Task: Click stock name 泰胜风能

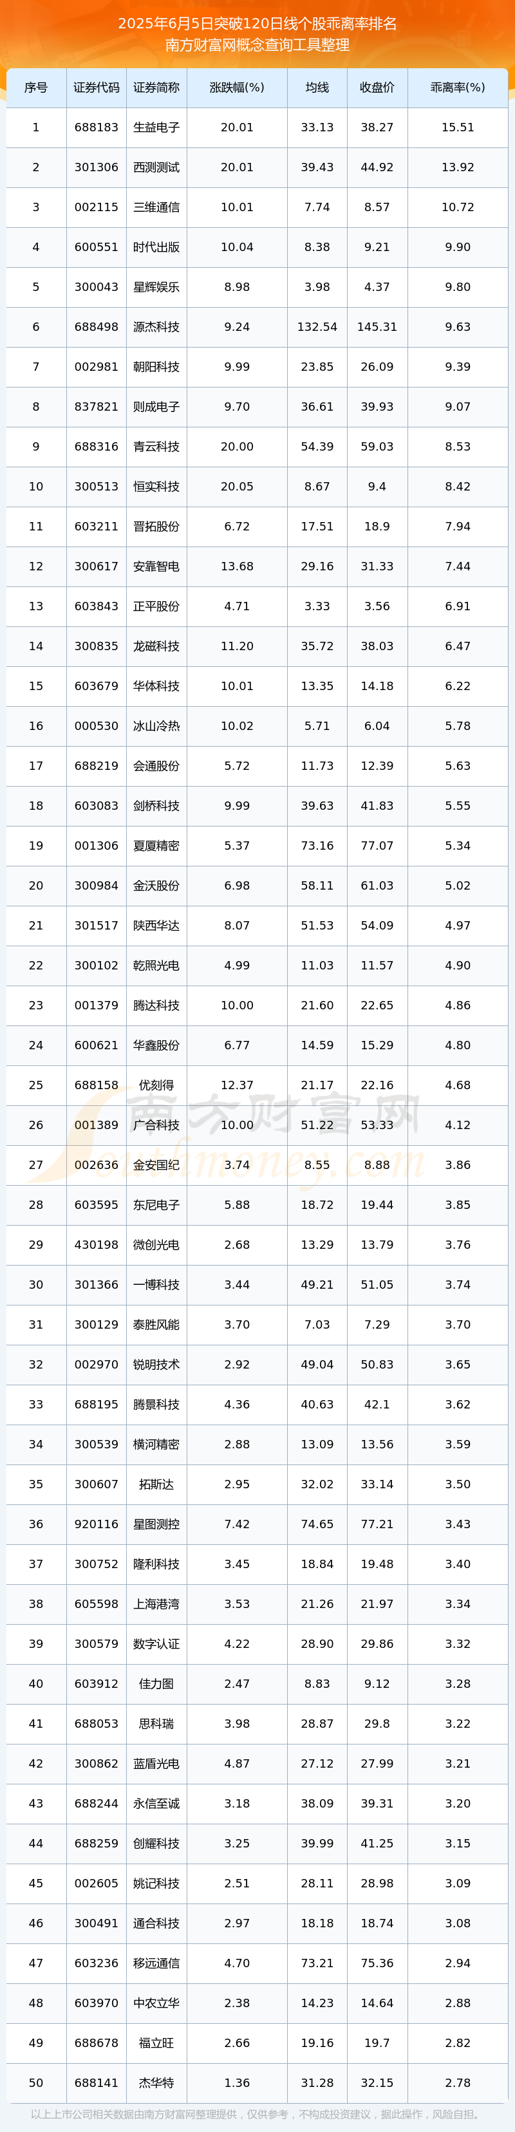Action: 156,1325
